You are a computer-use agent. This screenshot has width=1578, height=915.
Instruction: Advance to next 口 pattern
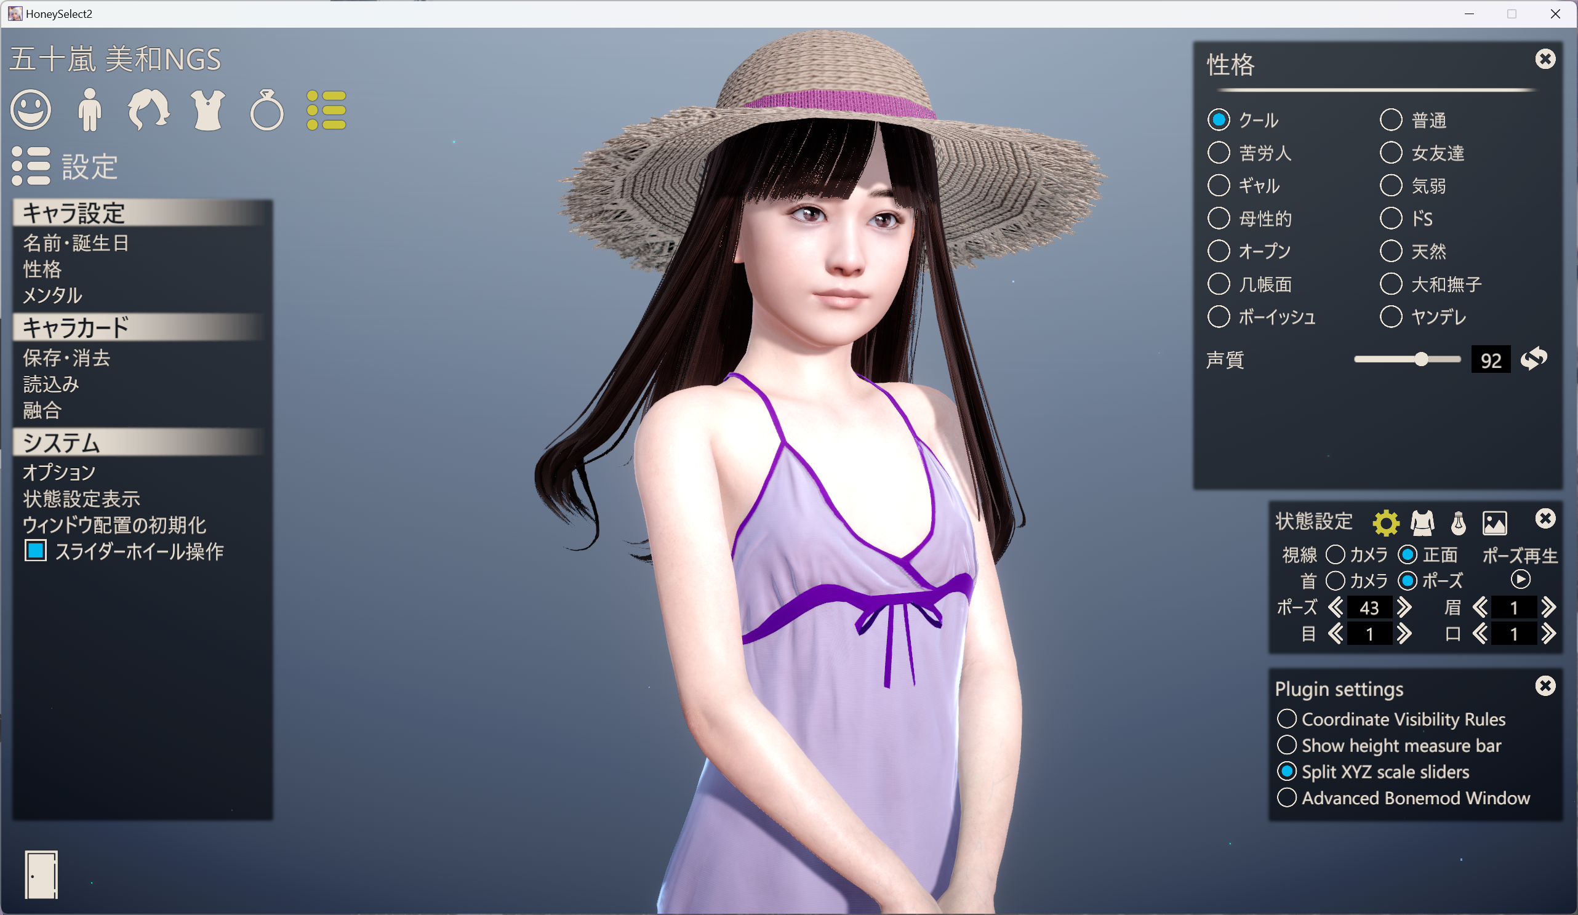1548,634
